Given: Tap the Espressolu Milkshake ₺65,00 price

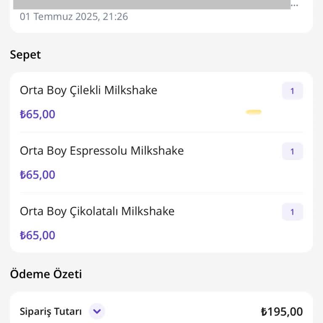Looking at the screenshot, I should coord(37,175).
